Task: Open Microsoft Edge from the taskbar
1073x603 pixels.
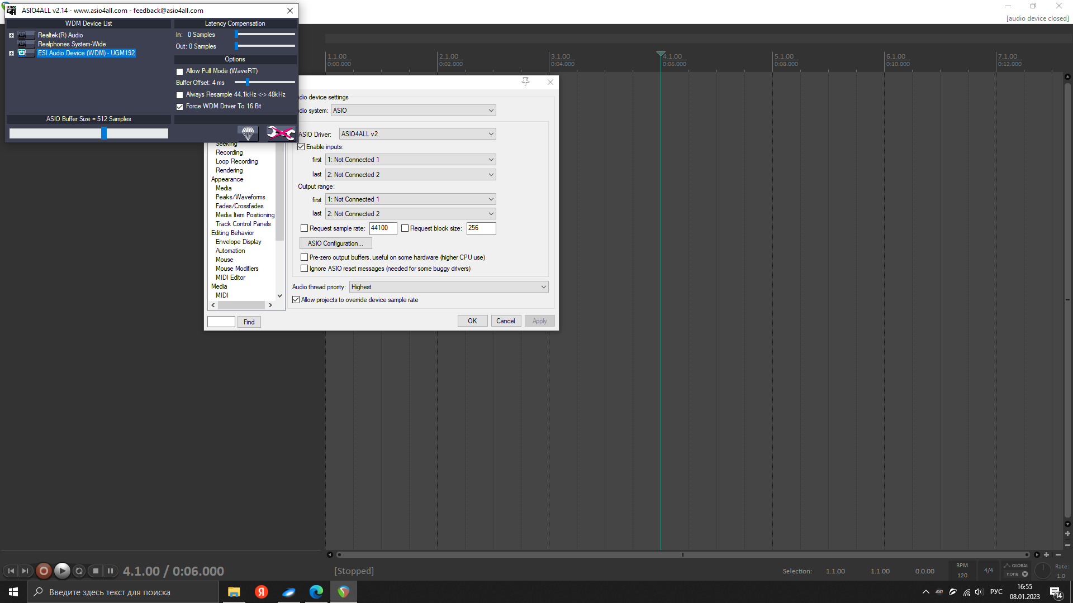Action: point(316,592)
